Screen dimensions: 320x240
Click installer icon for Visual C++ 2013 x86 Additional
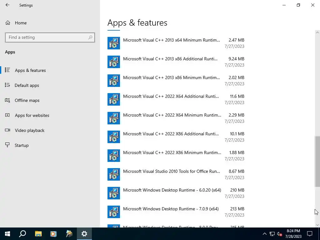pos(114,62)
